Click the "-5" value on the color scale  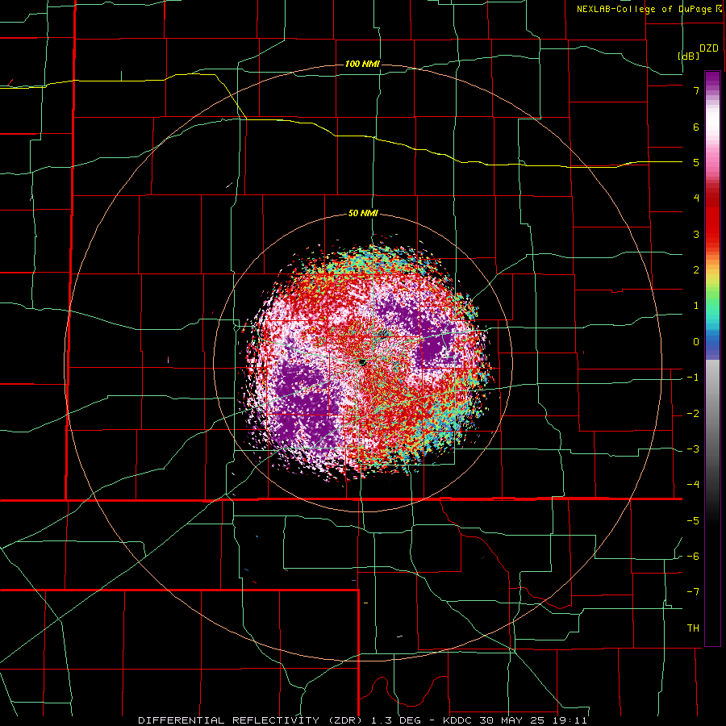(x=693, y=521)
